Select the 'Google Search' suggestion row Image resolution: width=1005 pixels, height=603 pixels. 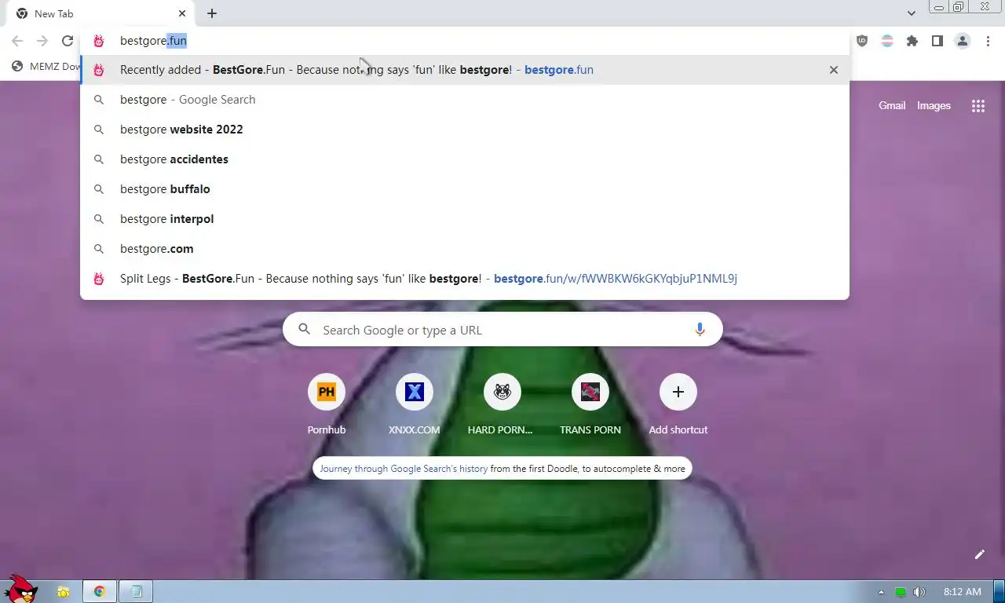tap(465, 100)
